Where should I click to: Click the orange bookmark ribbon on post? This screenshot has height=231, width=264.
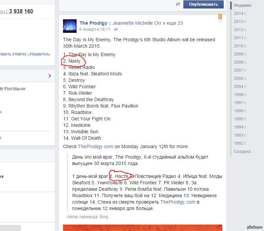[220, 16]
